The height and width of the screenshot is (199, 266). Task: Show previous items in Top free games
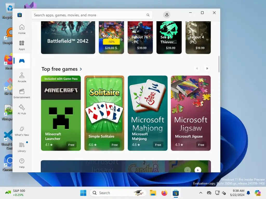197,68
